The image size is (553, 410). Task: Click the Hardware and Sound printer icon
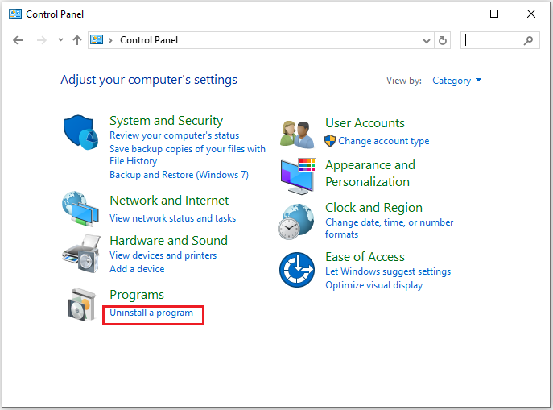pyautogui.click(x=81, y=254)
